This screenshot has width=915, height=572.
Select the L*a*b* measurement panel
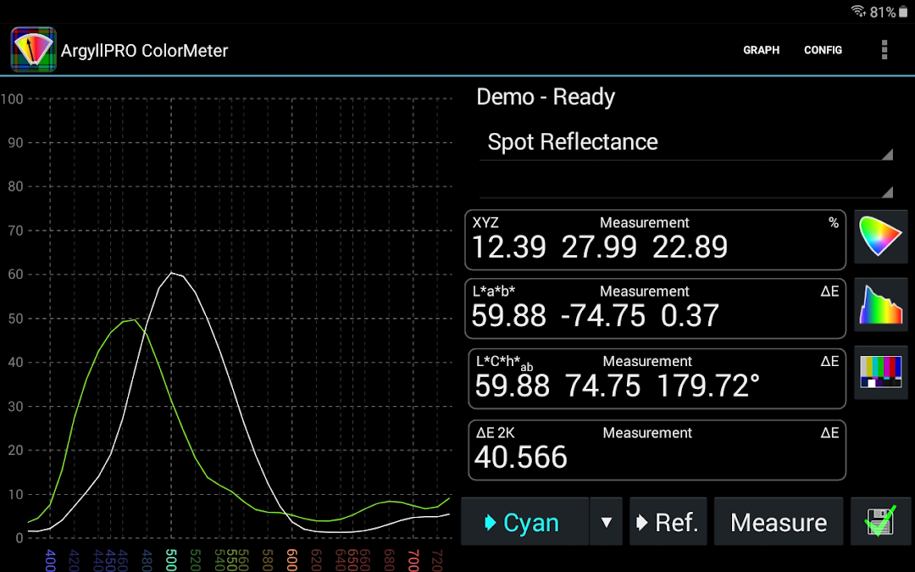pyautogui.click(x=655, y=308)
